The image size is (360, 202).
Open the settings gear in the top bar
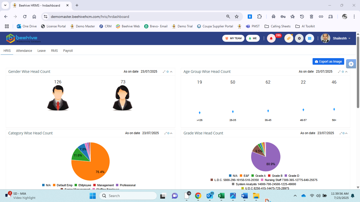tap(299, 38)
